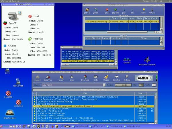Image resolution: width=172 pixels, height=129 pixels.
Task: Open the Shares icon in giFTMui
Action: (106, 78)
